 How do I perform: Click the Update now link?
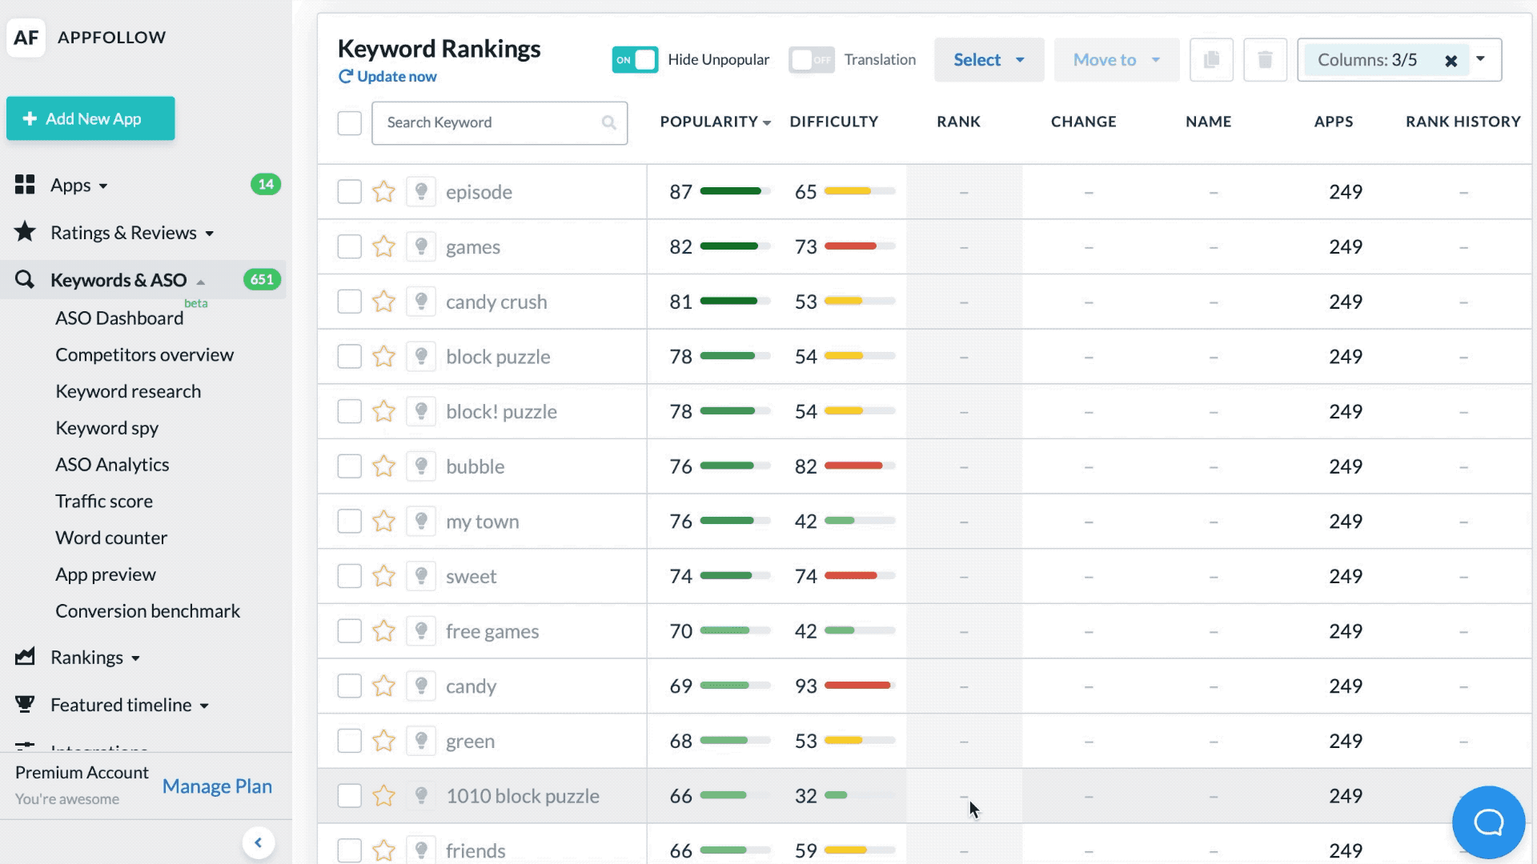point(396,77)
